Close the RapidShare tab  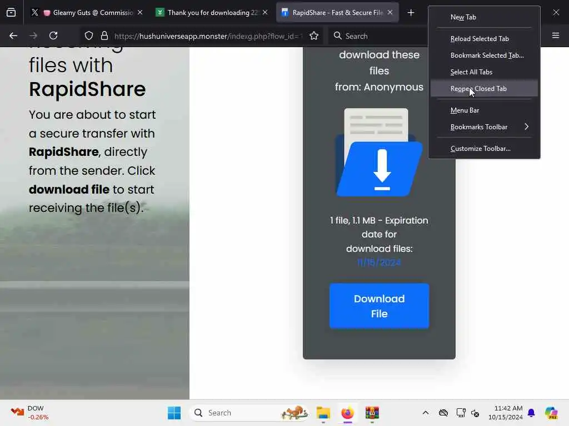(390, 13)
